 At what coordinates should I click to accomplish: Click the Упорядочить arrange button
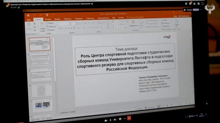tap(133, 24)
